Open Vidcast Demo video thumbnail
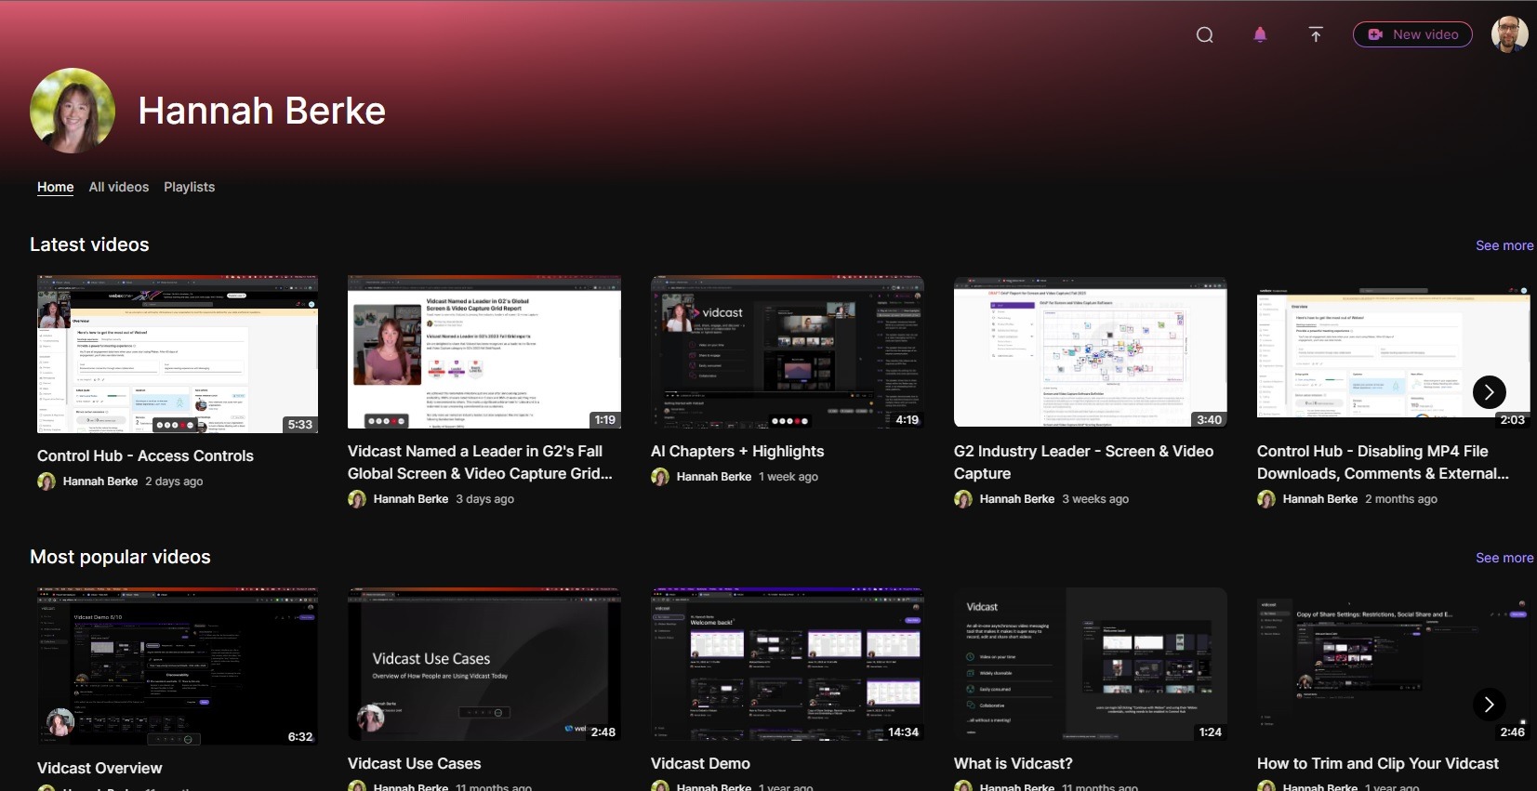 click(788, 664)
